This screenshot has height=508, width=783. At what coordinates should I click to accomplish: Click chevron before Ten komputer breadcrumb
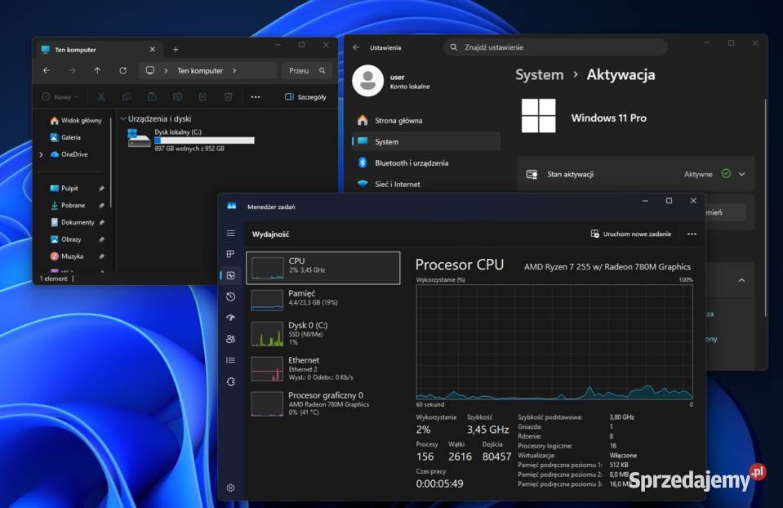click(166, 71)
